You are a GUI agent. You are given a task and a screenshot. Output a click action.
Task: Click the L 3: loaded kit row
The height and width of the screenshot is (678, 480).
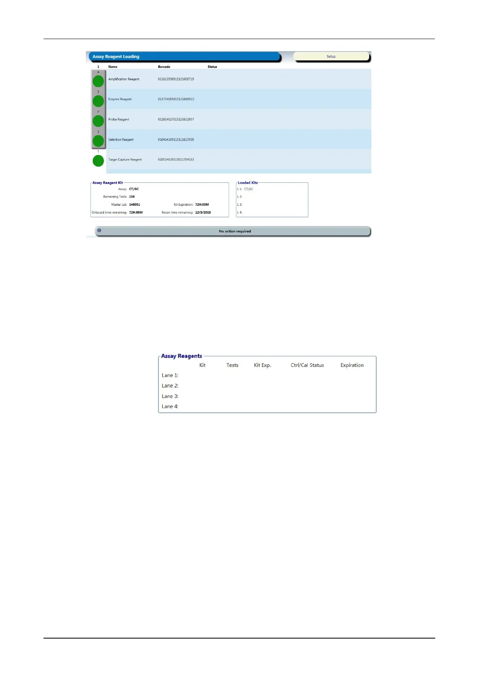click(240, 205)
